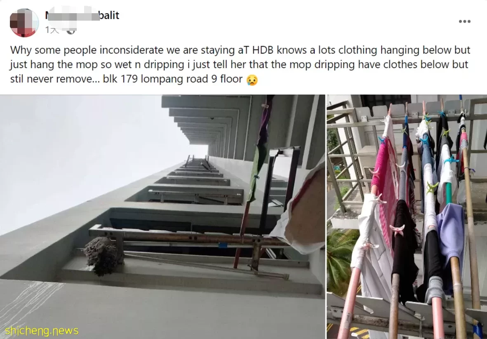Click the shicheng.news watermark
The height and width of the screenshot is (339, 487).
(x=42, y=331)
